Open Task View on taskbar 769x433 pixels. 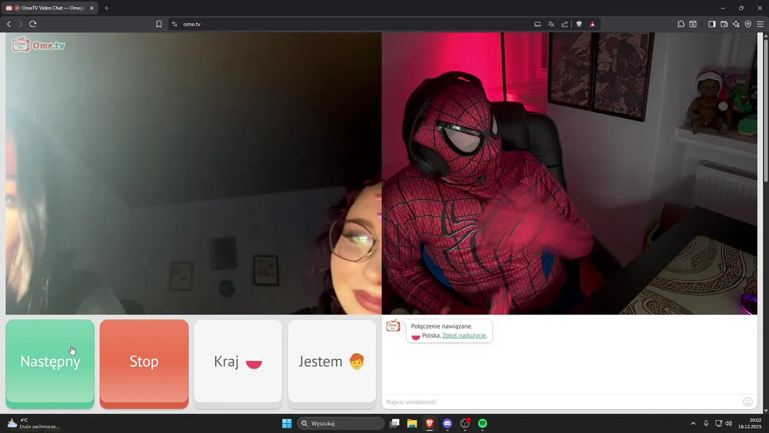[395, 423]
